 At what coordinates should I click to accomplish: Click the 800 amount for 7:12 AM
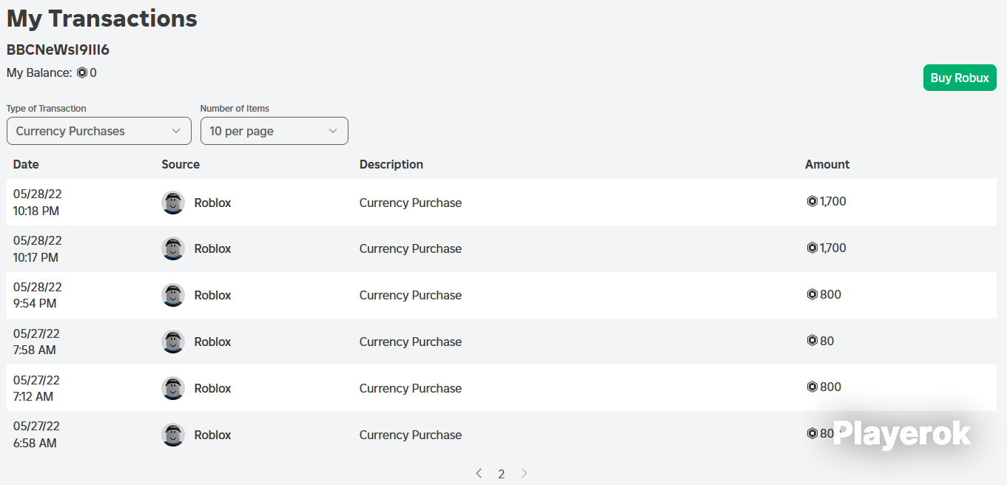tap(831, 387)
